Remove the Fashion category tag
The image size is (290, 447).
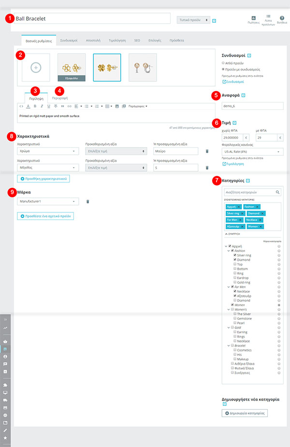(257, 207)
